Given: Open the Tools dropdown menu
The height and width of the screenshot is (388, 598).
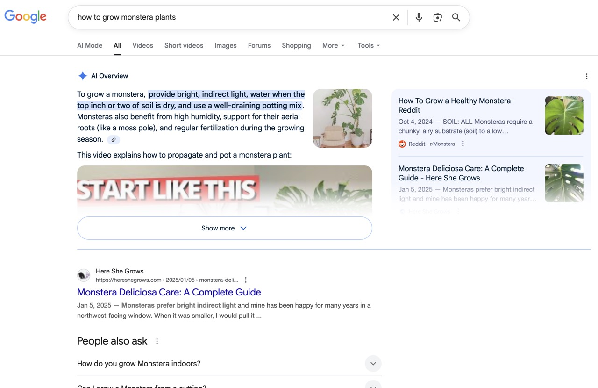Looking at the screenshot, I should (369, 45).
